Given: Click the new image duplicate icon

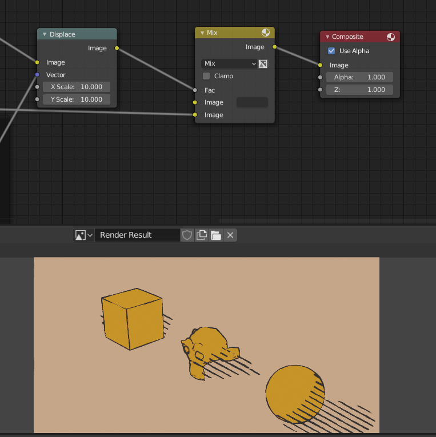Looking at the screenshot, I should click(x=202, y=235).
